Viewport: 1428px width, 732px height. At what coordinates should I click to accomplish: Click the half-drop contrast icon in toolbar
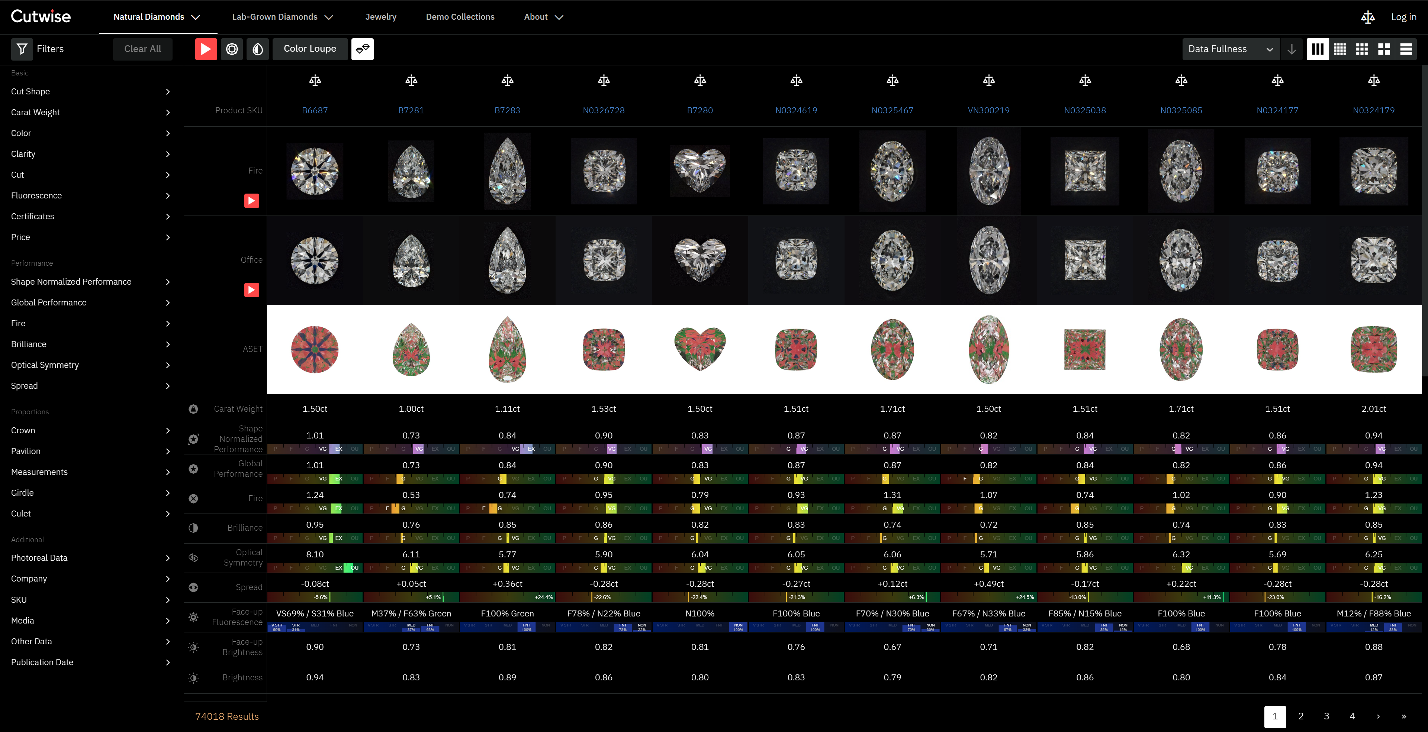[258, 49]
